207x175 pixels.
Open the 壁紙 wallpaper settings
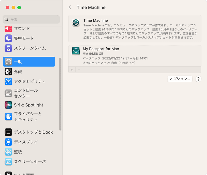click(8, 152)
